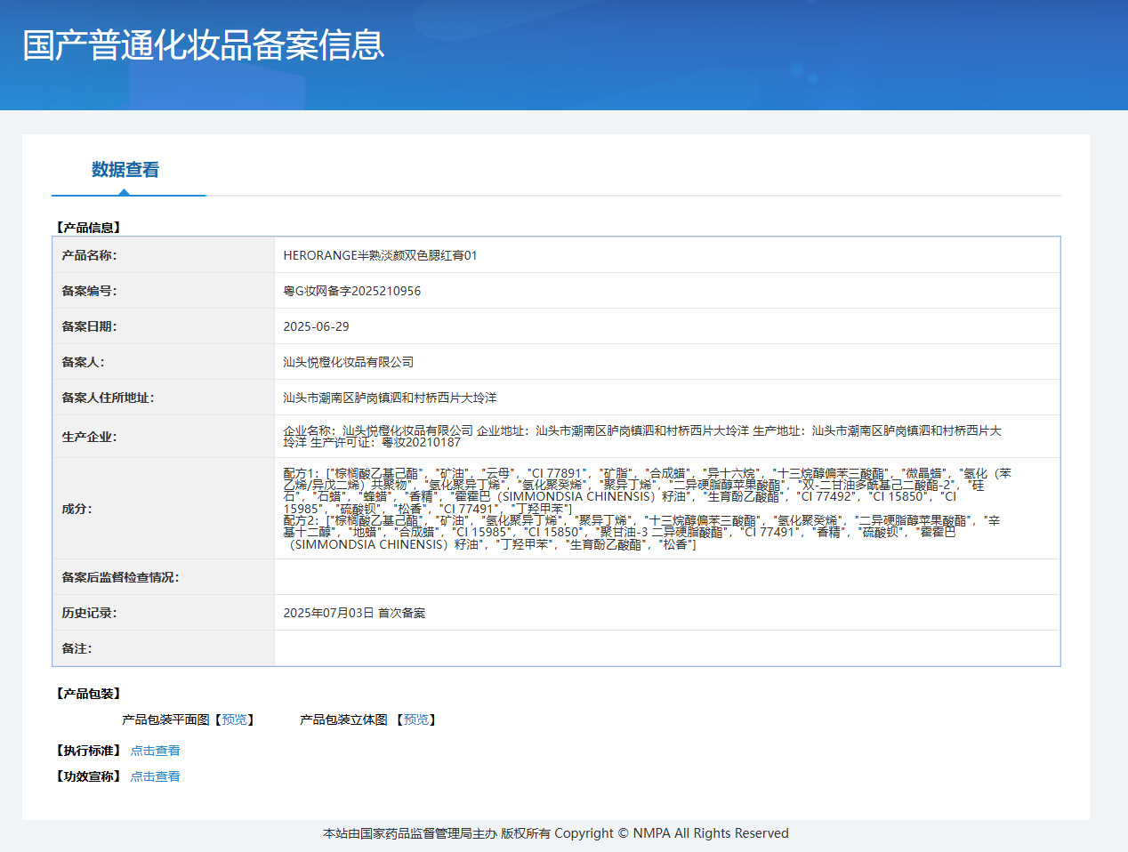1128x852 pixels.
Task: Click the 备案后监督检查情况 row label
Action: [x=120, y=577]
